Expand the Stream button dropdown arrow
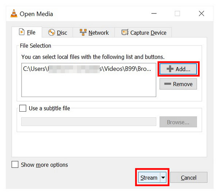The width and height of the screenshot is (219, 194). (x=163, y=178)
